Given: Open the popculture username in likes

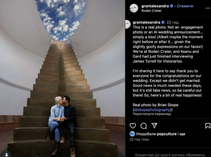Looking at the screenshot, I should [167, 134].
